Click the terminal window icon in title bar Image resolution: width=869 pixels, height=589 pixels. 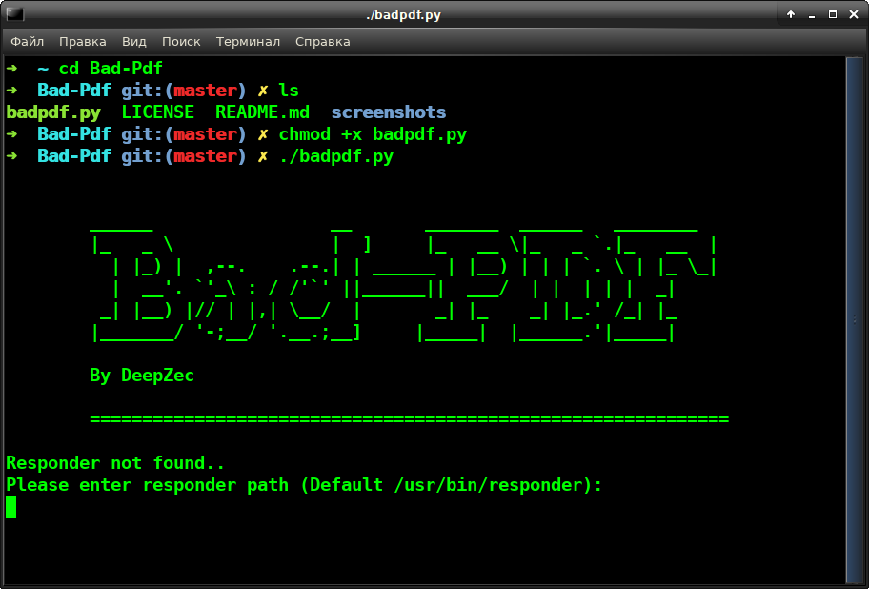14,14
